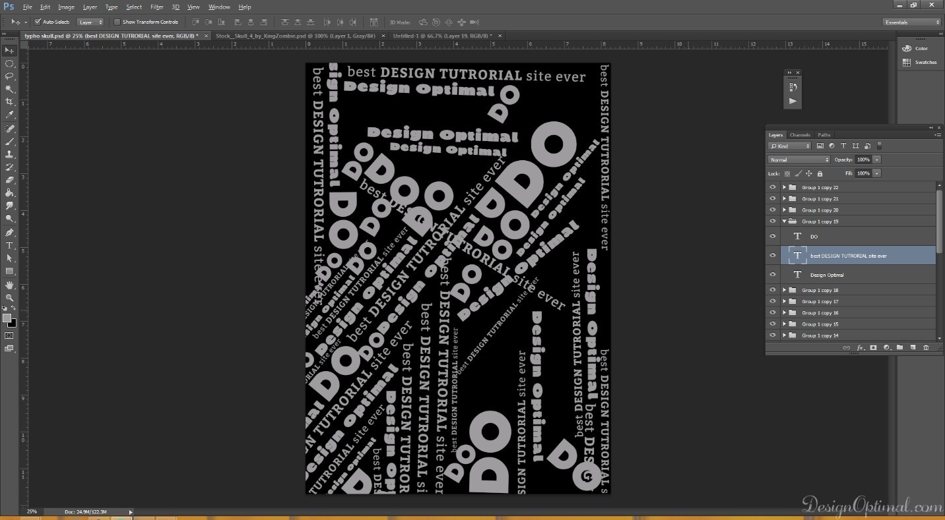Open the Filter menu
This screenshot has height=520, width=945.
[157, 7]
